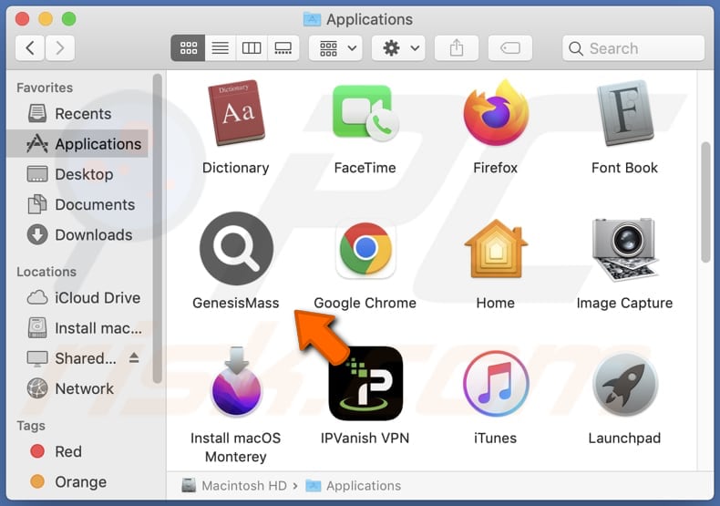Filter by the Orange tag

coord(77,481)
